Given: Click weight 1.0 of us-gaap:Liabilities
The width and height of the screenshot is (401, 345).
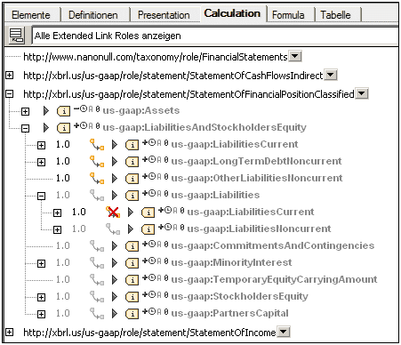Looking at the screenshot, I should click(63, 195).
